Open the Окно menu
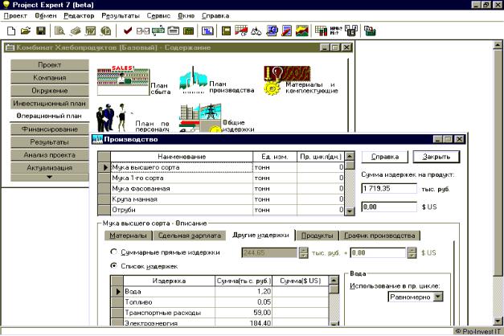The width and height of the screenshot is (504, 336). coord(186,16)
